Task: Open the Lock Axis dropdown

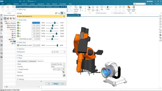Action: tap(58, 67)
